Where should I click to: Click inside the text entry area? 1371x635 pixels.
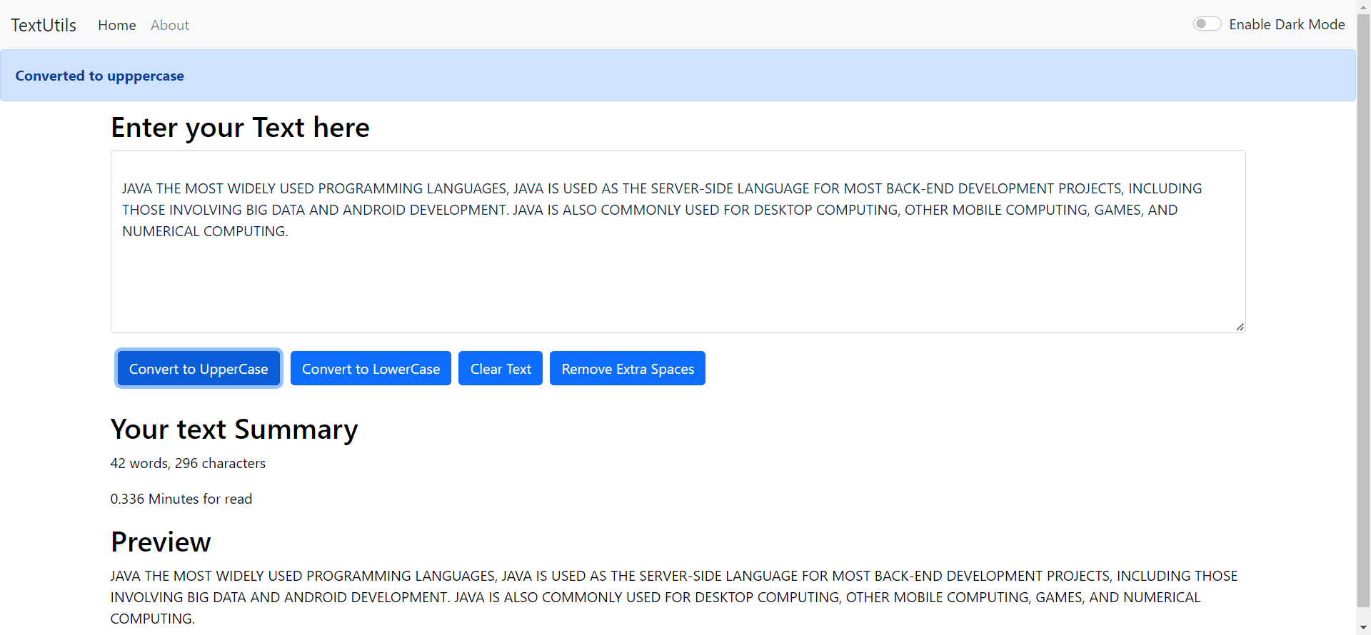[678, 241]
